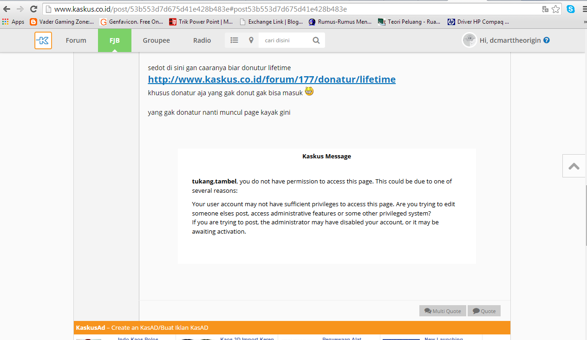
Task: Click the grinning smiley emoticon
Action: 309,92
